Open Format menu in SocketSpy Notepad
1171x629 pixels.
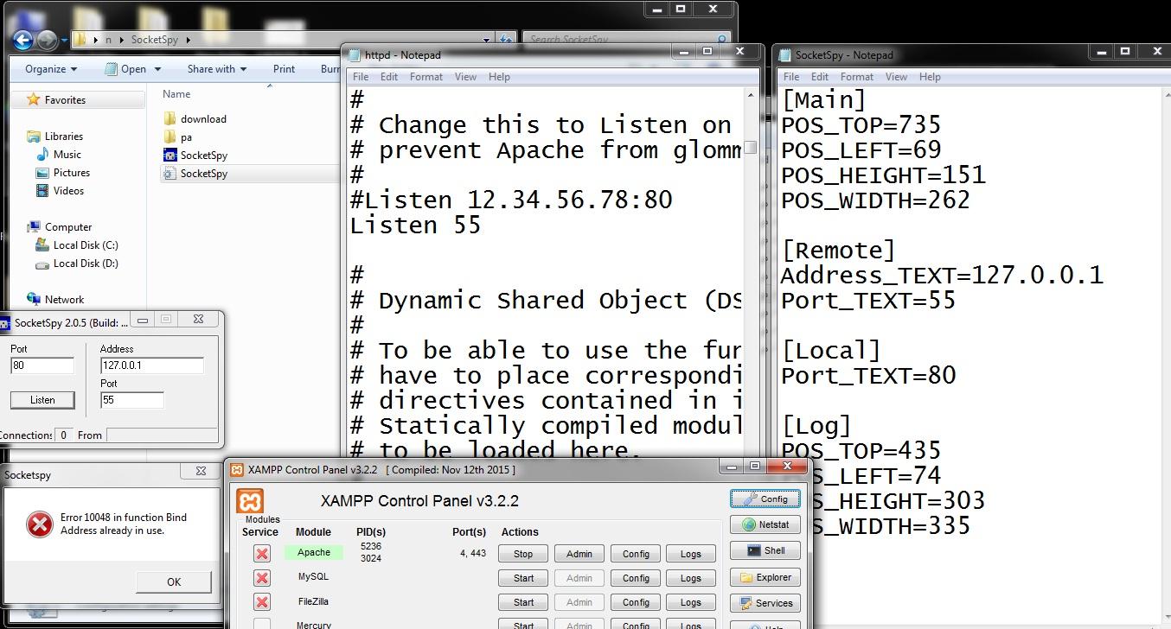(x=857, y=77)
